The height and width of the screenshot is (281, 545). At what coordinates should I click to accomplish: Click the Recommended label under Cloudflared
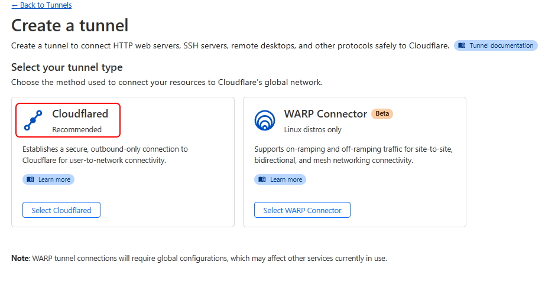(77, 129)
